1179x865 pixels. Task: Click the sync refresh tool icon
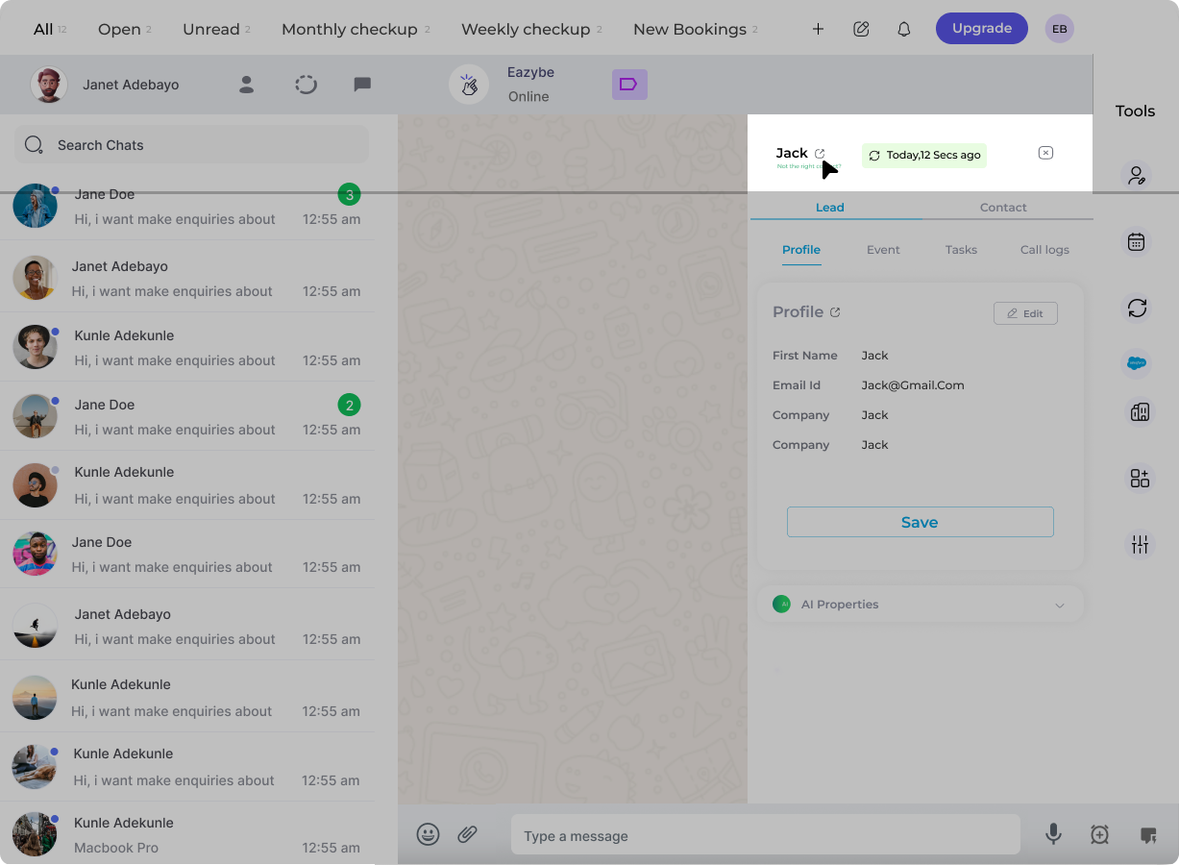click(1137, 309)
